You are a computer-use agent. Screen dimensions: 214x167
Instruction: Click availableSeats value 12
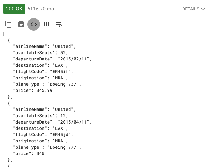click(x=63, y=116)
